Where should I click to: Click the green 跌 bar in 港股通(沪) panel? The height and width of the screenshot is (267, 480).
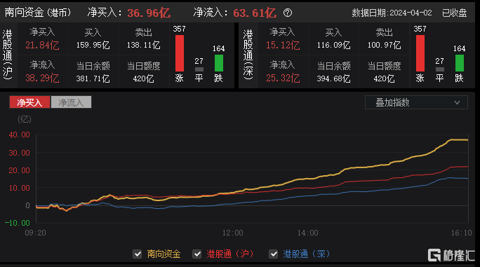pyautogui.click(x=218, y=63)
